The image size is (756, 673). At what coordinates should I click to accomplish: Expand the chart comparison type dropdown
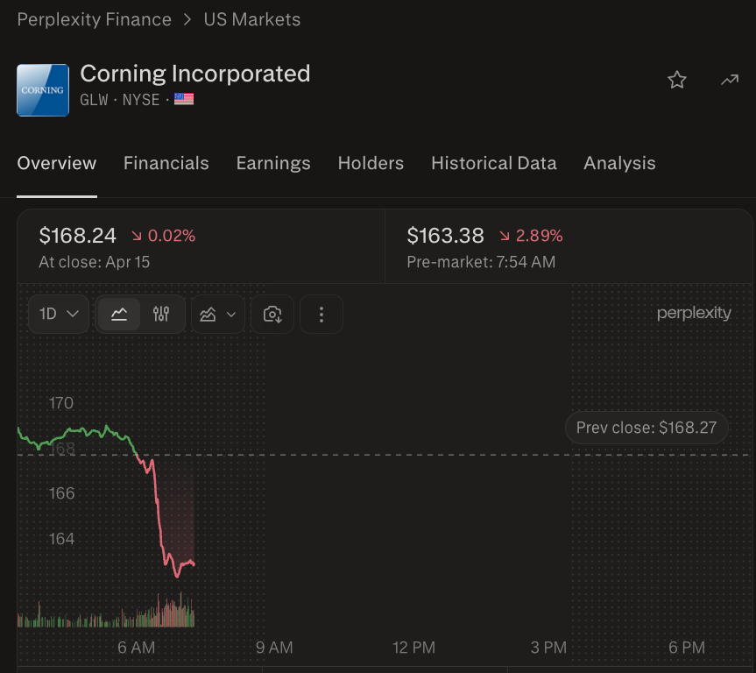(218, 314)
